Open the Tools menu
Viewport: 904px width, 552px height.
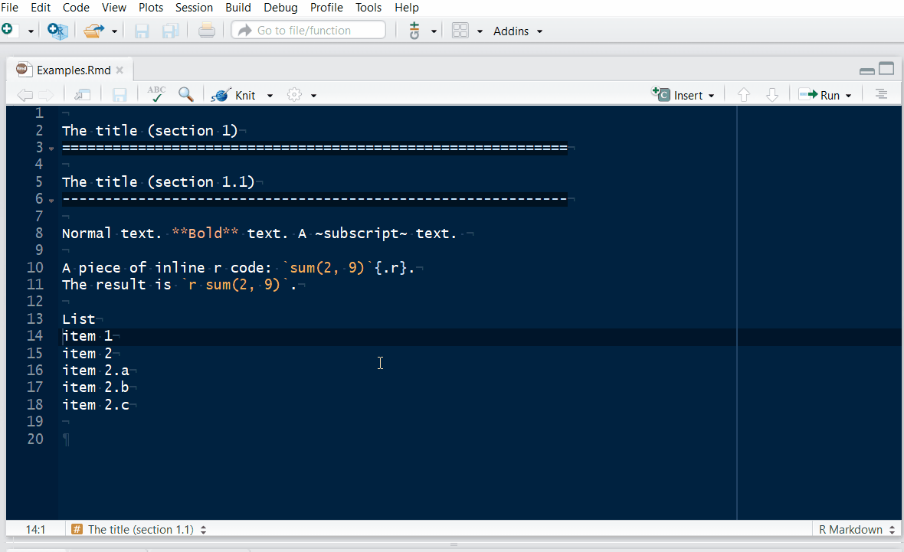(x=368, y=8)
